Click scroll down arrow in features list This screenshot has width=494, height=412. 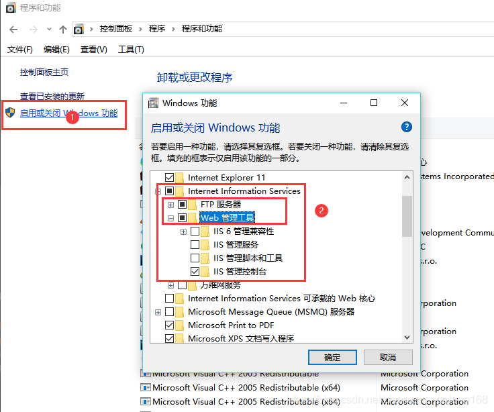coord(407,338)
